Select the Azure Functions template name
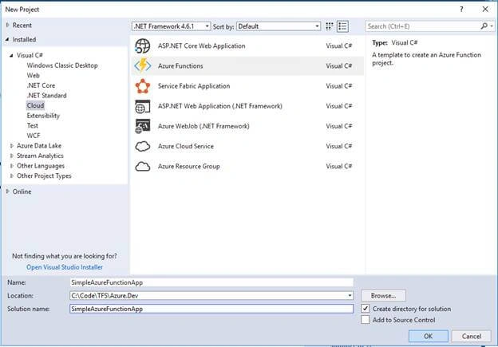 (x=180, y=66)
